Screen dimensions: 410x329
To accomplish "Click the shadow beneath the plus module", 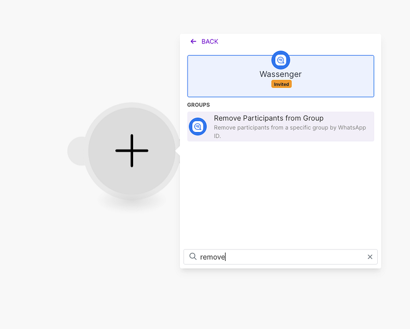I will 132,206.
